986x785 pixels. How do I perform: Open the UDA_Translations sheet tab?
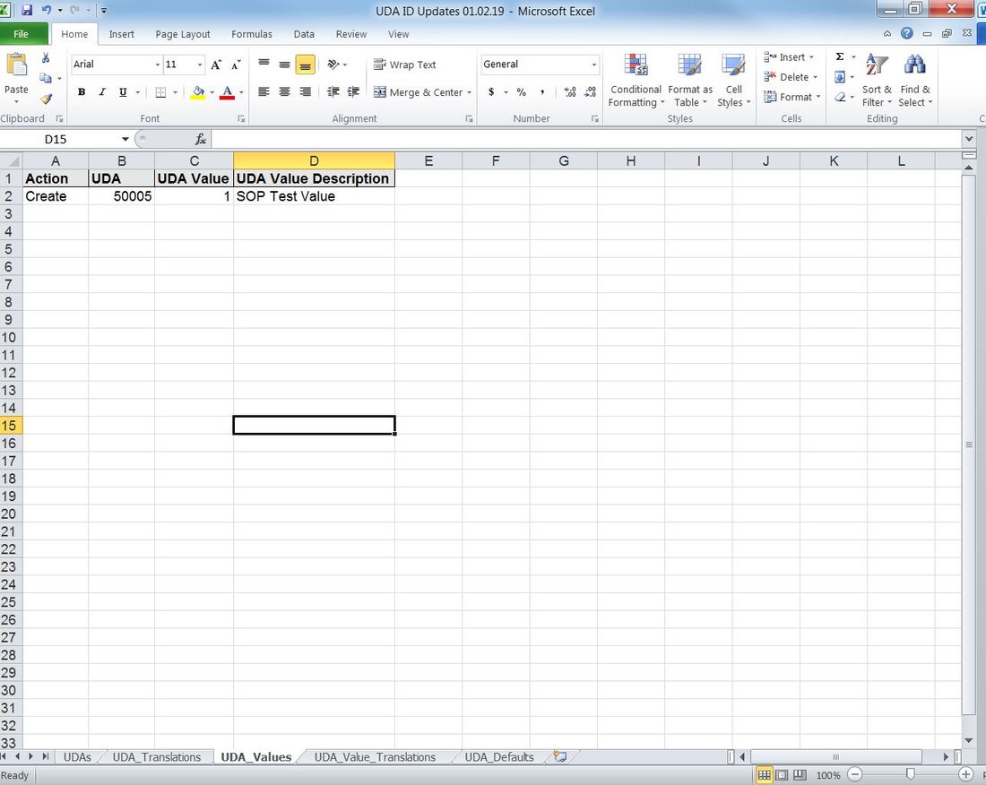(x=157, y=756)
